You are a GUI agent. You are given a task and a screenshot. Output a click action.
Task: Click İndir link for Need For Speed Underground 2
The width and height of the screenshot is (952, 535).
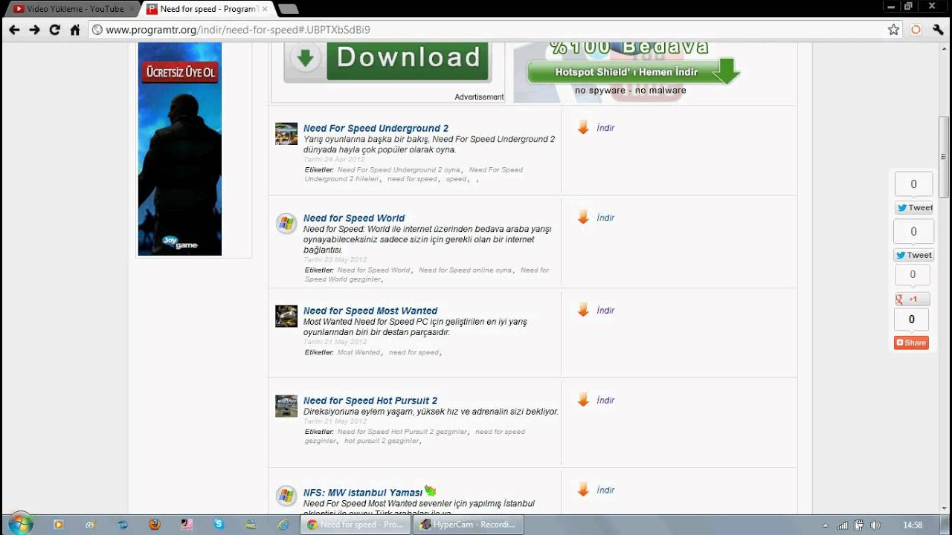pos(605,128)
